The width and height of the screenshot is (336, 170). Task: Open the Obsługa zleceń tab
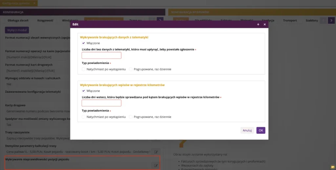click(18, 21)
